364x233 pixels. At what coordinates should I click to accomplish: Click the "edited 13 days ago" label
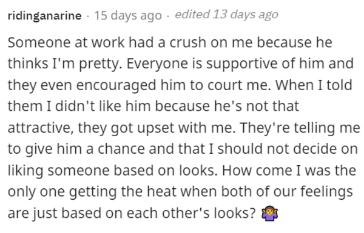[x=226, y=15]
